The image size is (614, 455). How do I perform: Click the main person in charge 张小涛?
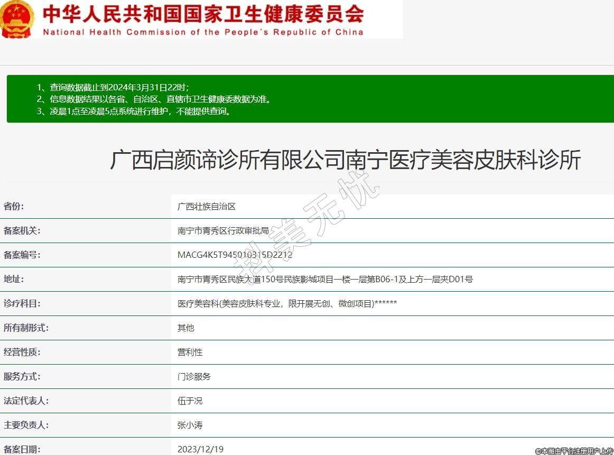coord(190,425)
